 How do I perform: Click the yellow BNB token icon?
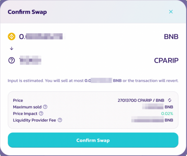point(12,36)
